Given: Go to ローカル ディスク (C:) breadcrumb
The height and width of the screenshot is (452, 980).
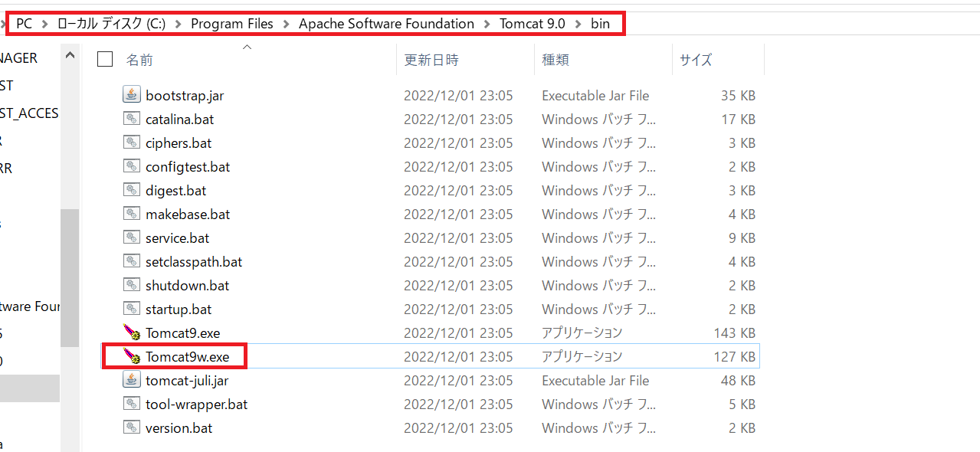Looking at the screenshot, I should coord(111,24).
